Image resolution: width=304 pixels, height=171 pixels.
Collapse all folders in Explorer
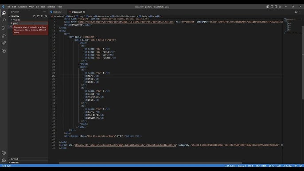[46, 16]
